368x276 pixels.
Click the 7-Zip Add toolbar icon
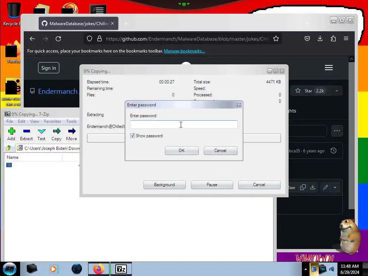click(x=11, y=131)
